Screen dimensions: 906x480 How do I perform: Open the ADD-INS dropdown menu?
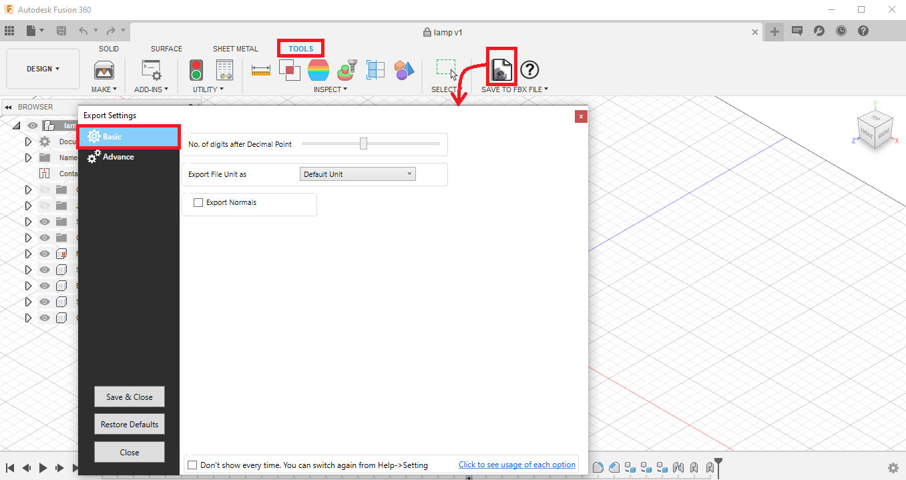coord(152,89)
